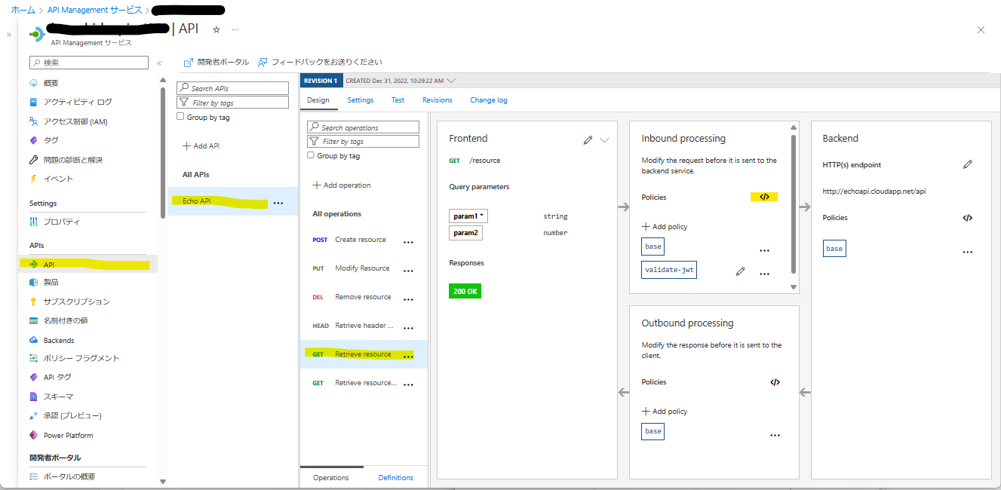
Task: Switch to the Settings tab
Action: pos(360,100)
